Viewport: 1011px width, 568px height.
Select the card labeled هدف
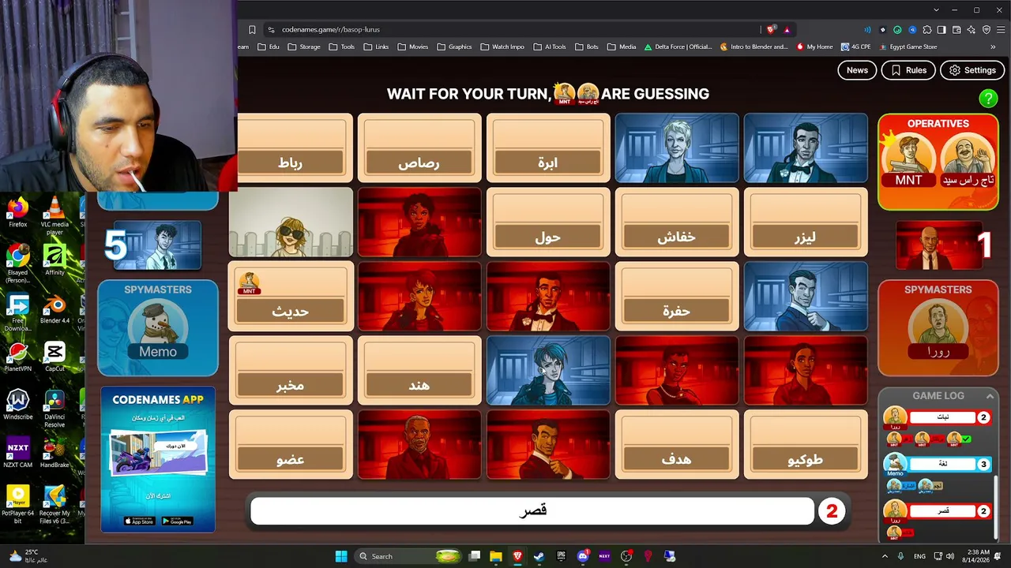(677, 445)
